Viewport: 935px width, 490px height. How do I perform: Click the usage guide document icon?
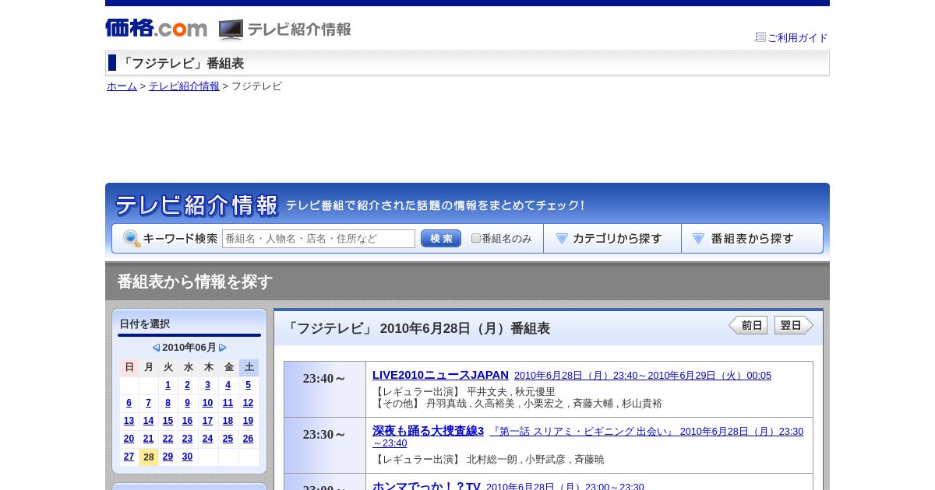760,37
